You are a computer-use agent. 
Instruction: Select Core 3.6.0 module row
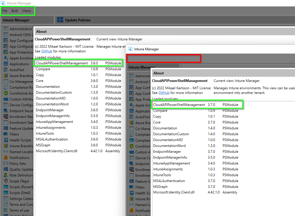coord(78,80)
